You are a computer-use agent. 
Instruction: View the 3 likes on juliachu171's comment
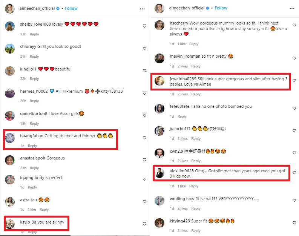click(x=182, y=139)
